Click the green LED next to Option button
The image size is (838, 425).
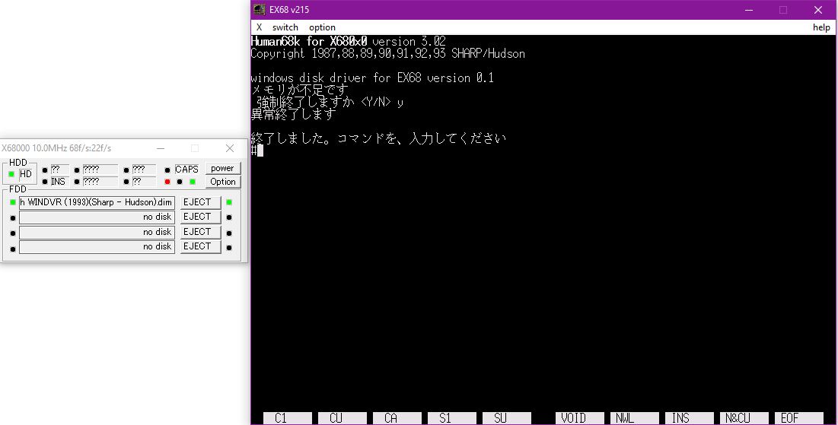193,182
